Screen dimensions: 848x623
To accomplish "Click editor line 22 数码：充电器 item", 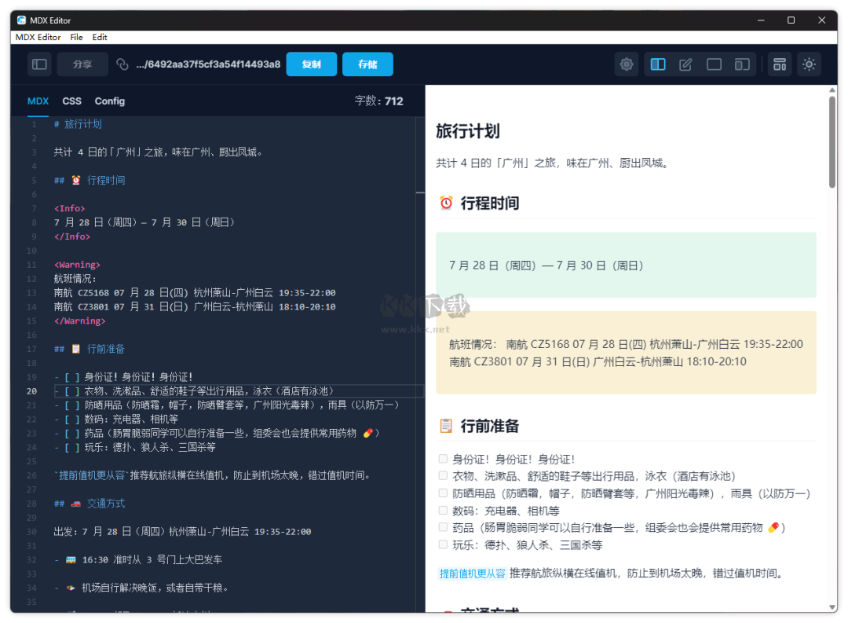I will 115,419.
